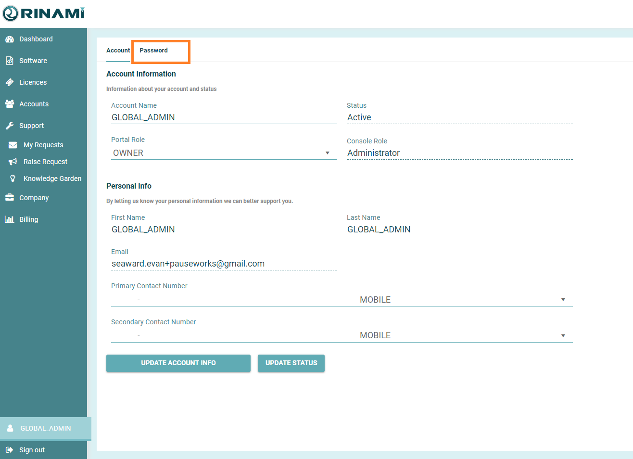Click the Sign out icon
The height and width of the screenshot is (459, 633).
10,450
